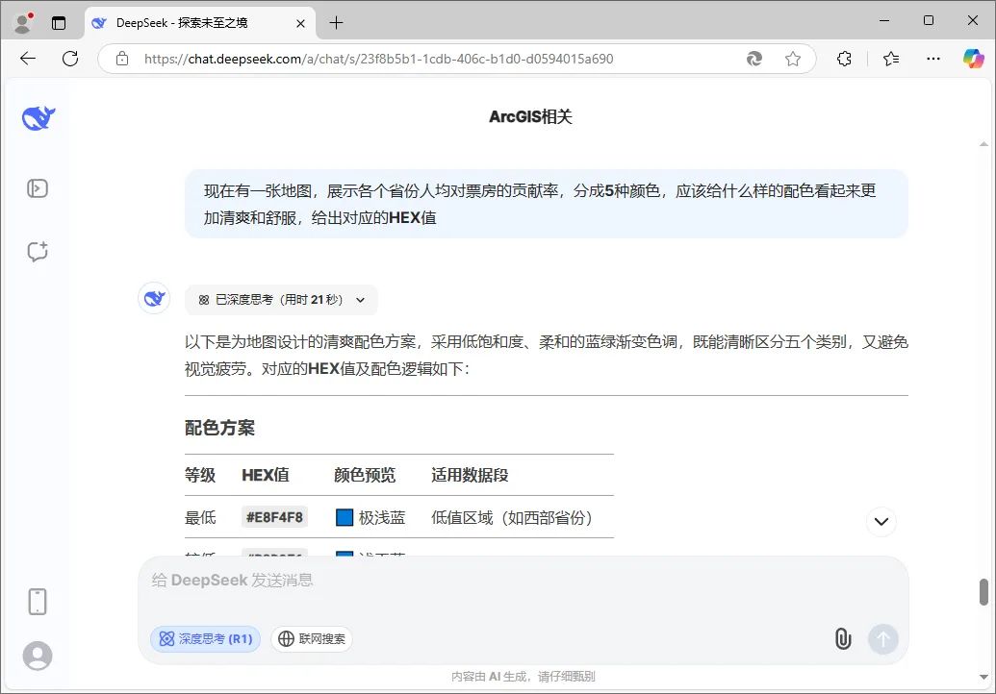Click the DeepSeek avatar beside the reply
Image resolution: width=996 pixels, height=694 pixels.
point(154,298)
